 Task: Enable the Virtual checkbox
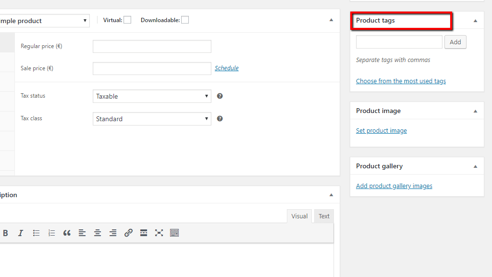[x=127, y=20]
